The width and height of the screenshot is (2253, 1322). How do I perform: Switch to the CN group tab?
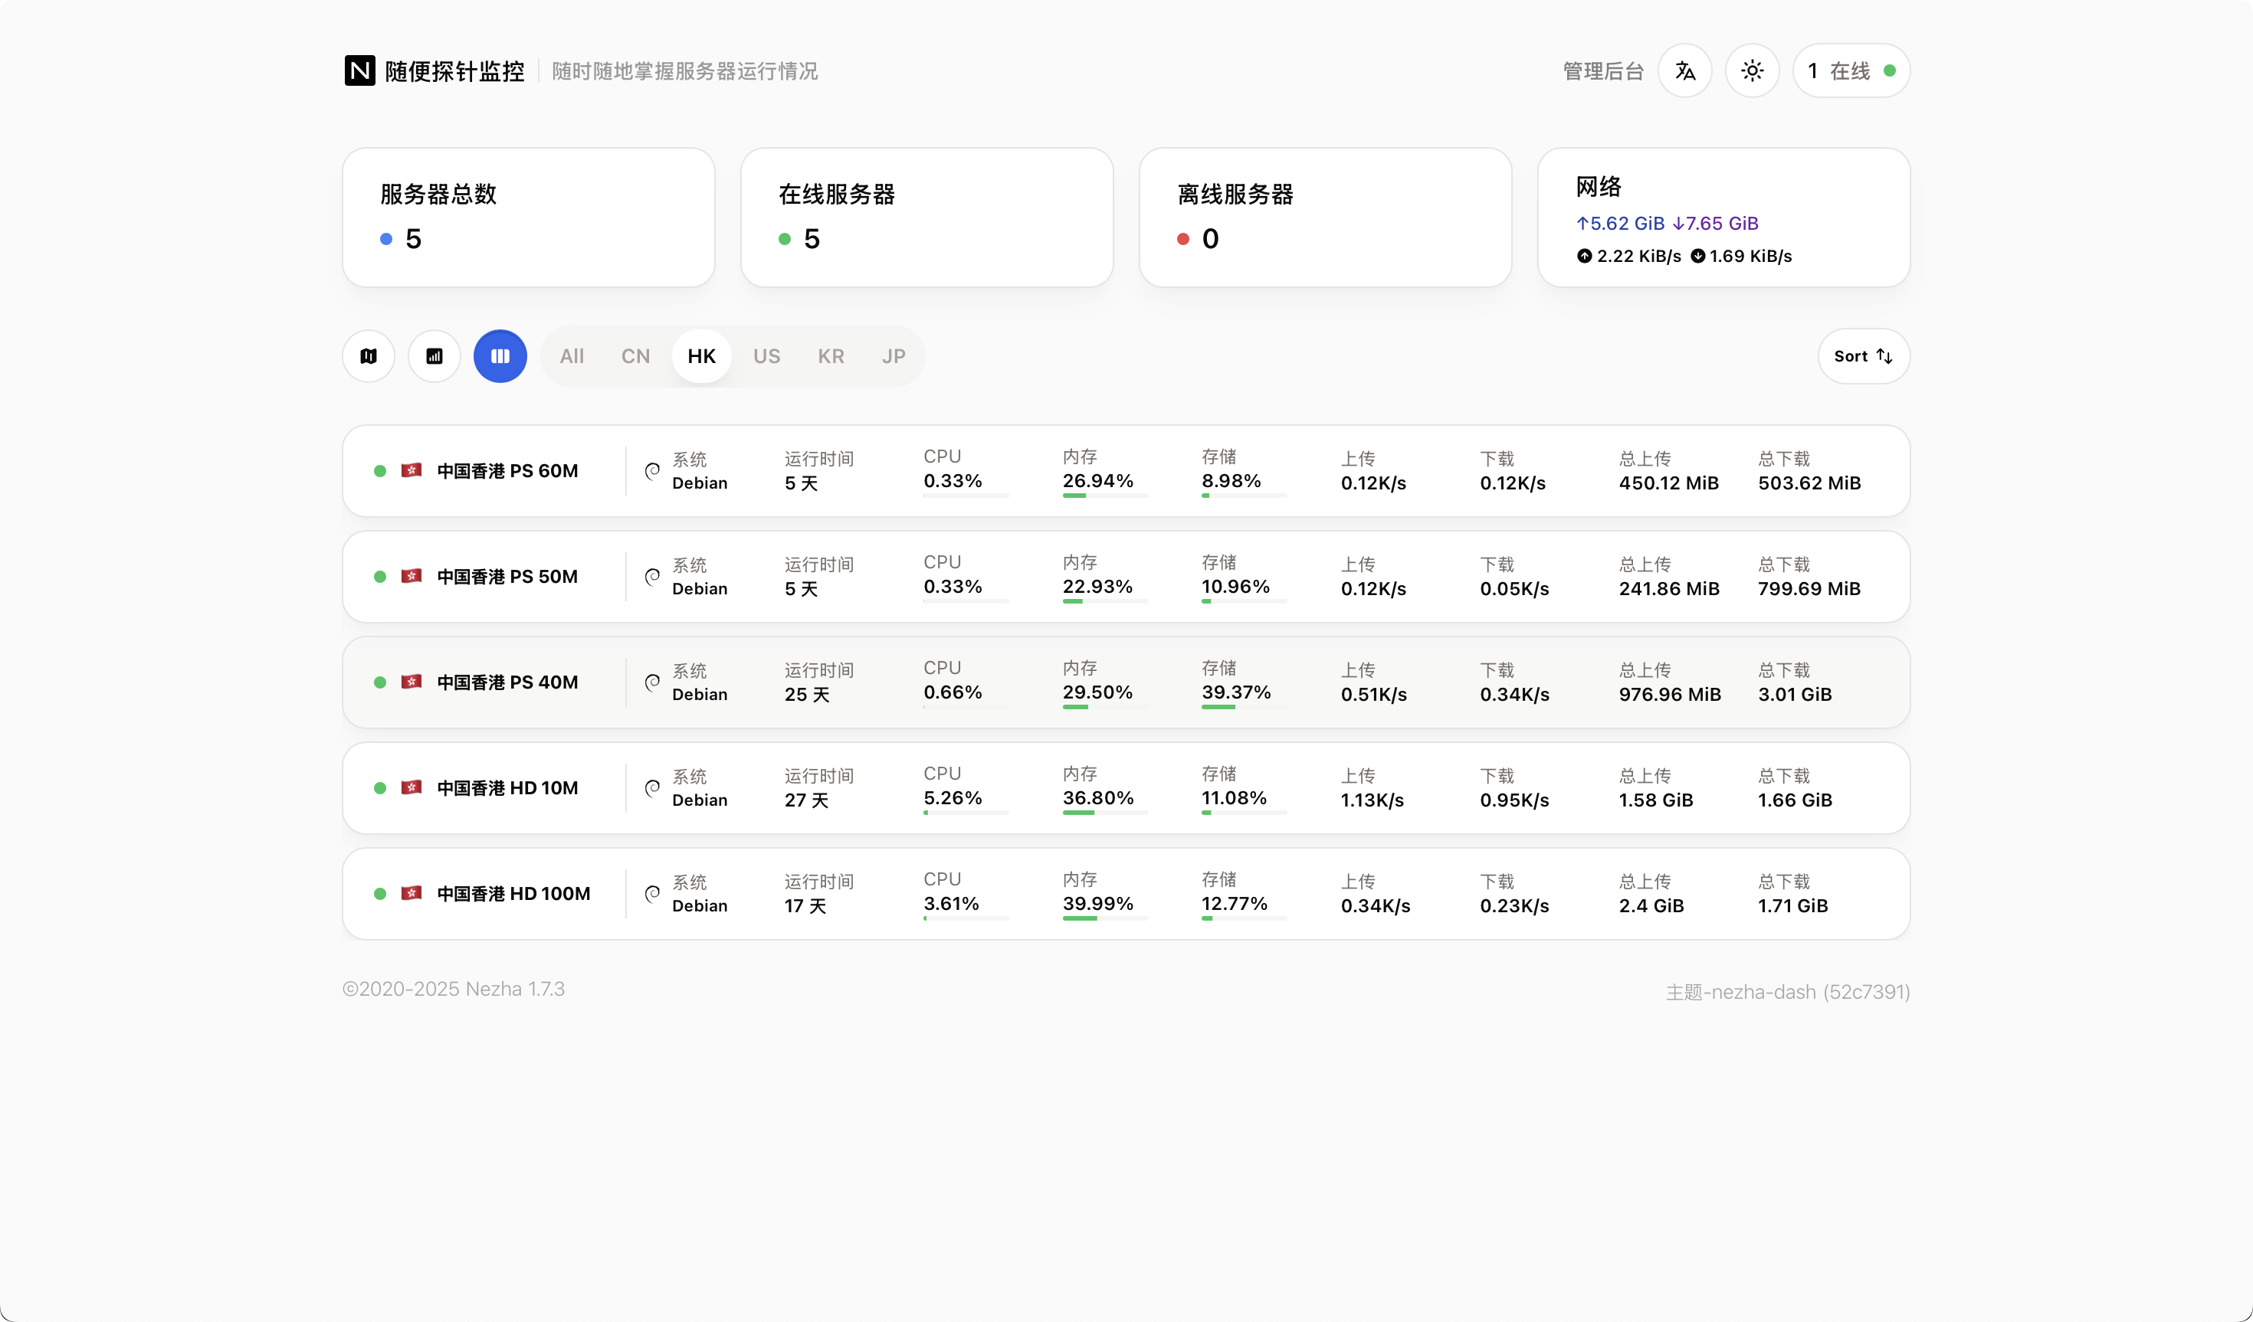pyautogui.click(x=636, y=355)
